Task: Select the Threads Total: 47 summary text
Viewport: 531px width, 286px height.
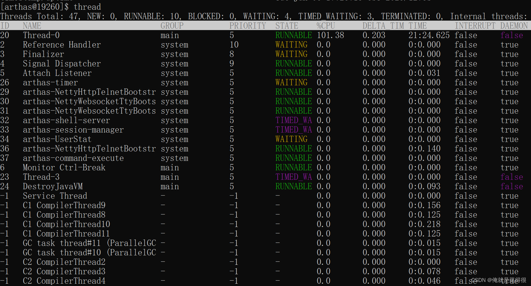Action: coord(40,16)
